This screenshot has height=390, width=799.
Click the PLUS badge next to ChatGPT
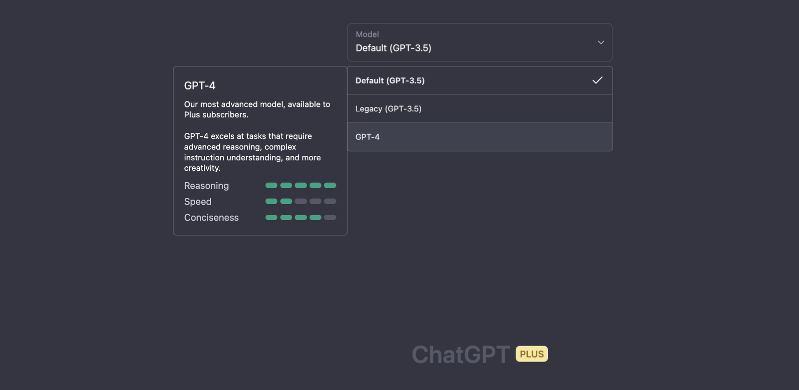532,354
